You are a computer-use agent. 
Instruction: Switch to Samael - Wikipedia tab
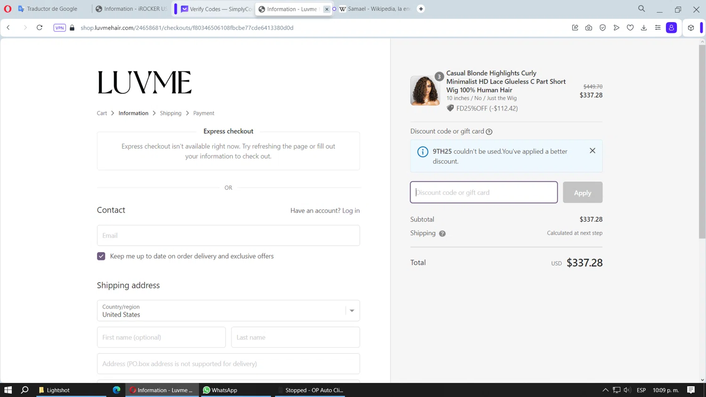tap(375, 9)
